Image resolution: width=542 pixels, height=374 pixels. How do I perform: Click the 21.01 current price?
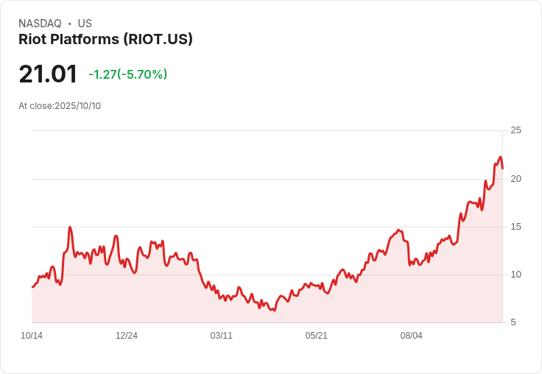(48, 74)
